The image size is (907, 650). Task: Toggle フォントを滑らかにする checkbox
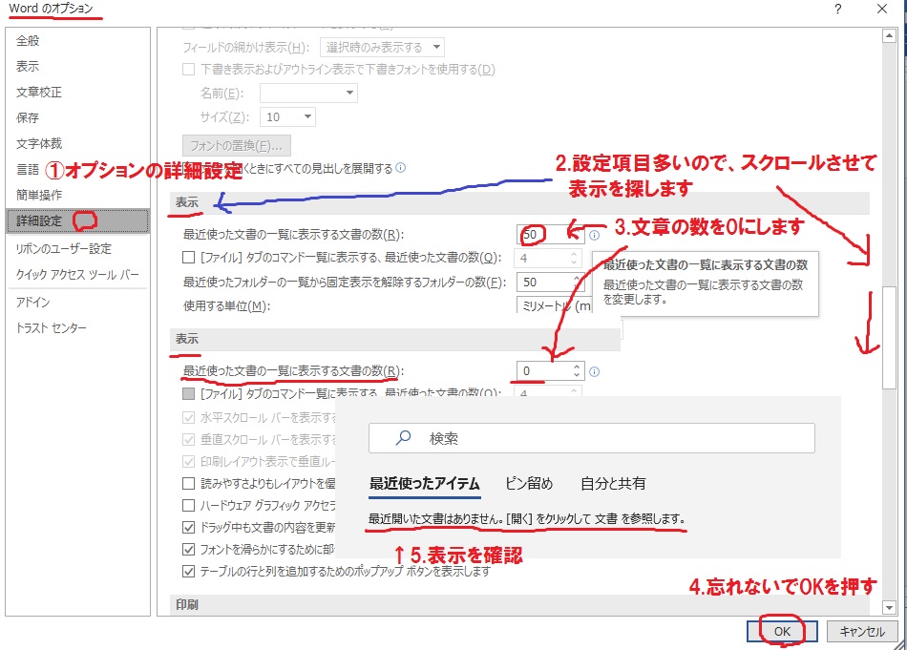coord(189,550)
